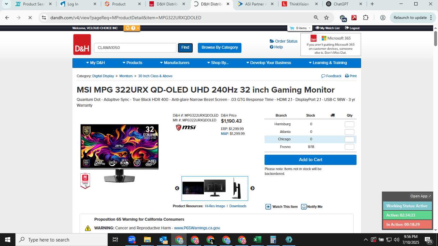This screenshot has width=438, height=246.
Task: Click the main MSI monitor product image
Action: tap(119, 153)
